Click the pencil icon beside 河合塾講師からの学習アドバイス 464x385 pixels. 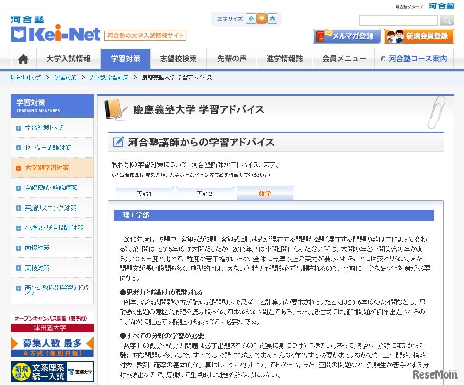[x=119, y=142]
